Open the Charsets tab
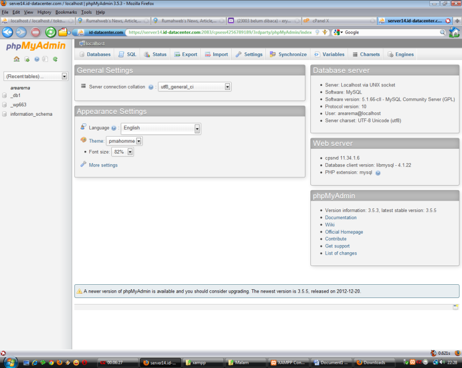Image resolution: width=462 pixels, height=368 pixels. tap(366, 55)
